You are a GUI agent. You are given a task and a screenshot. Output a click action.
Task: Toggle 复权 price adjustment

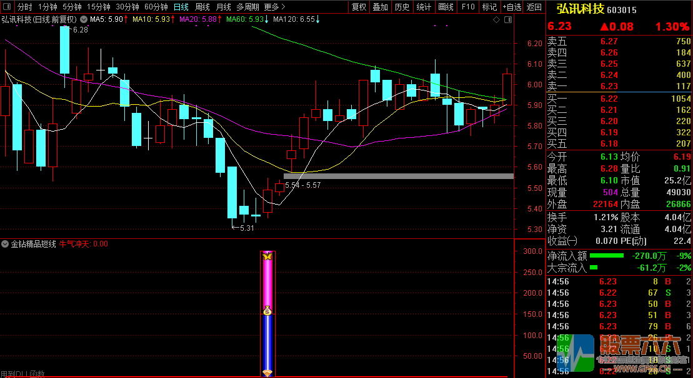pyautogui.click(x=359, y=7)
